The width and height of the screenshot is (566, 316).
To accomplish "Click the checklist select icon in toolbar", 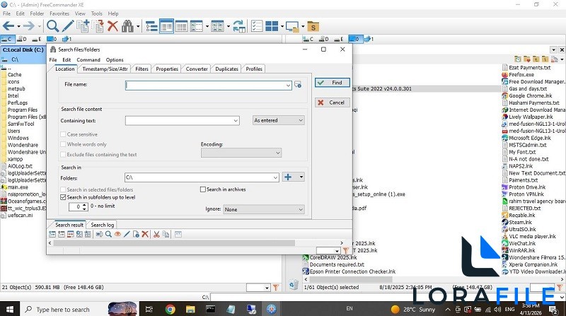I will (x=256, y=26).
